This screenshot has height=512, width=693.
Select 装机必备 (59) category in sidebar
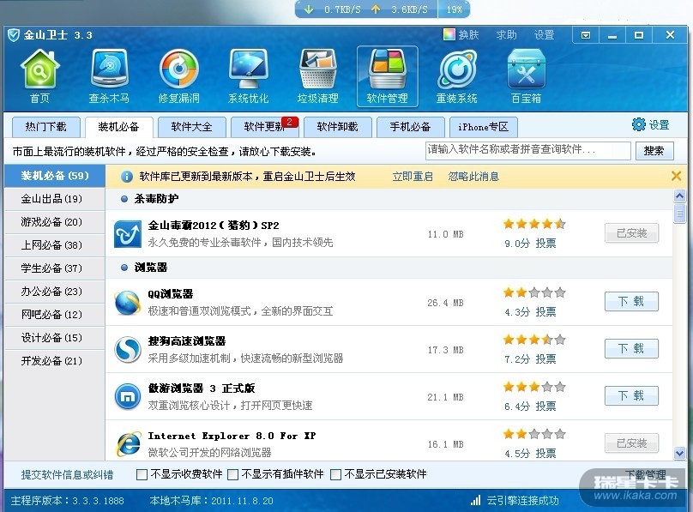pos(54,176)
